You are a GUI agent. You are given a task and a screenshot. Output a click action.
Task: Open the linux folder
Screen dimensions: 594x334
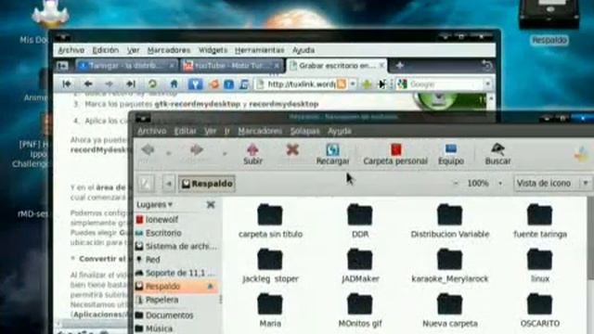540,265
